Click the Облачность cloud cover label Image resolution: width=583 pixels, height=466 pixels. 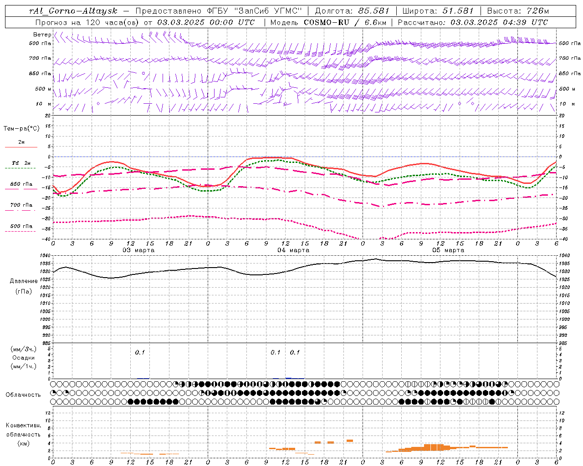click(x=23, y=395)
